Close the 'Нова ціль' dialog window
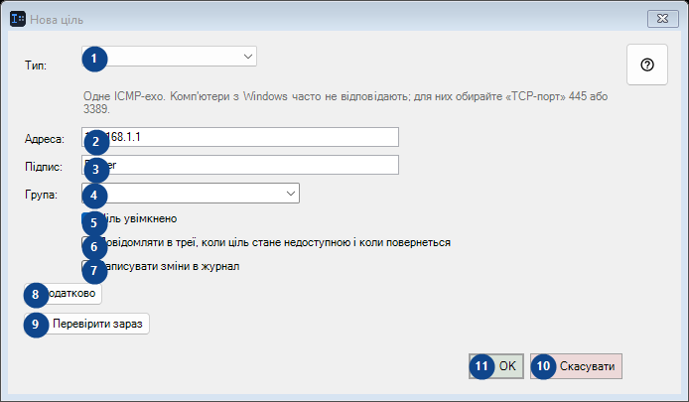689x402 pixels. [662, 19]
